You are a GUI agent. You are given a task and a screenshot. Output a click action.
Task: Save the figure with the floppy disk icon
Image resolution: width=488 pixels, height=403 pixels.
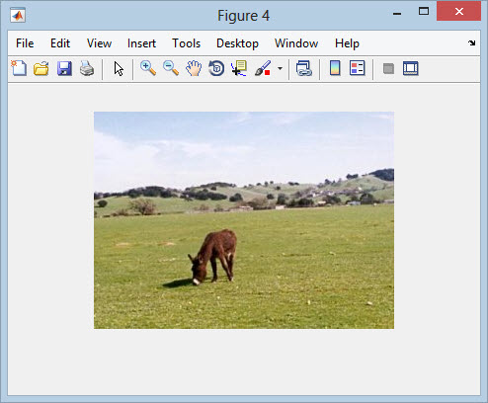coord(64,68)
